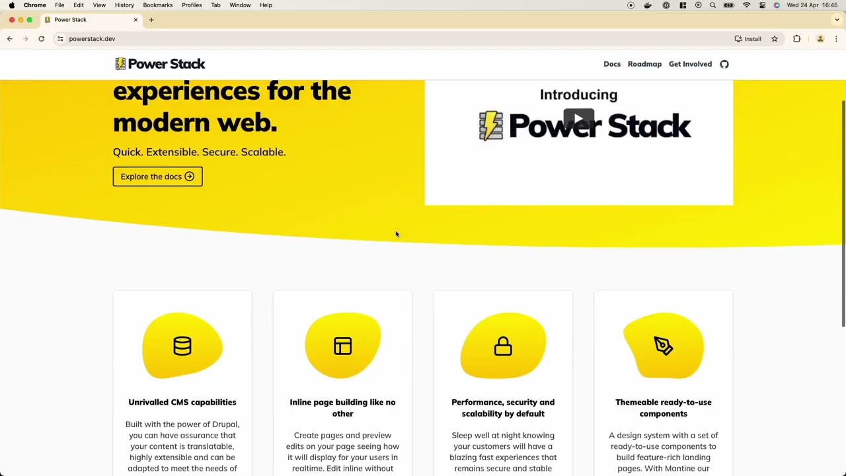The width and height of the screenshot is (846, 476).
Task: Open the History menu
Action: [124, 5]
